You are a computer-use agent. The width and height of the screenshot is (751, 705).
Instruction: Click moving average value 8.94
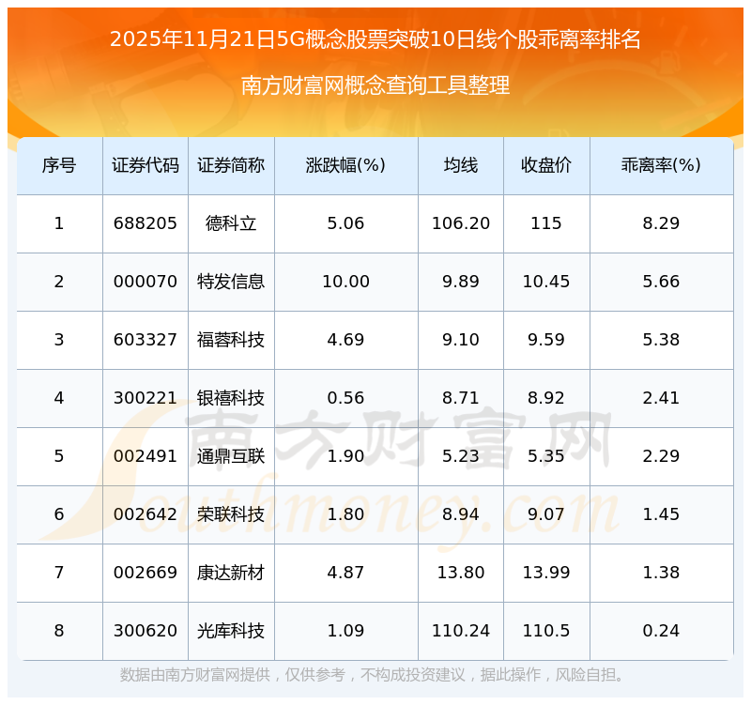pyautogui.click(x=461, y=514)
